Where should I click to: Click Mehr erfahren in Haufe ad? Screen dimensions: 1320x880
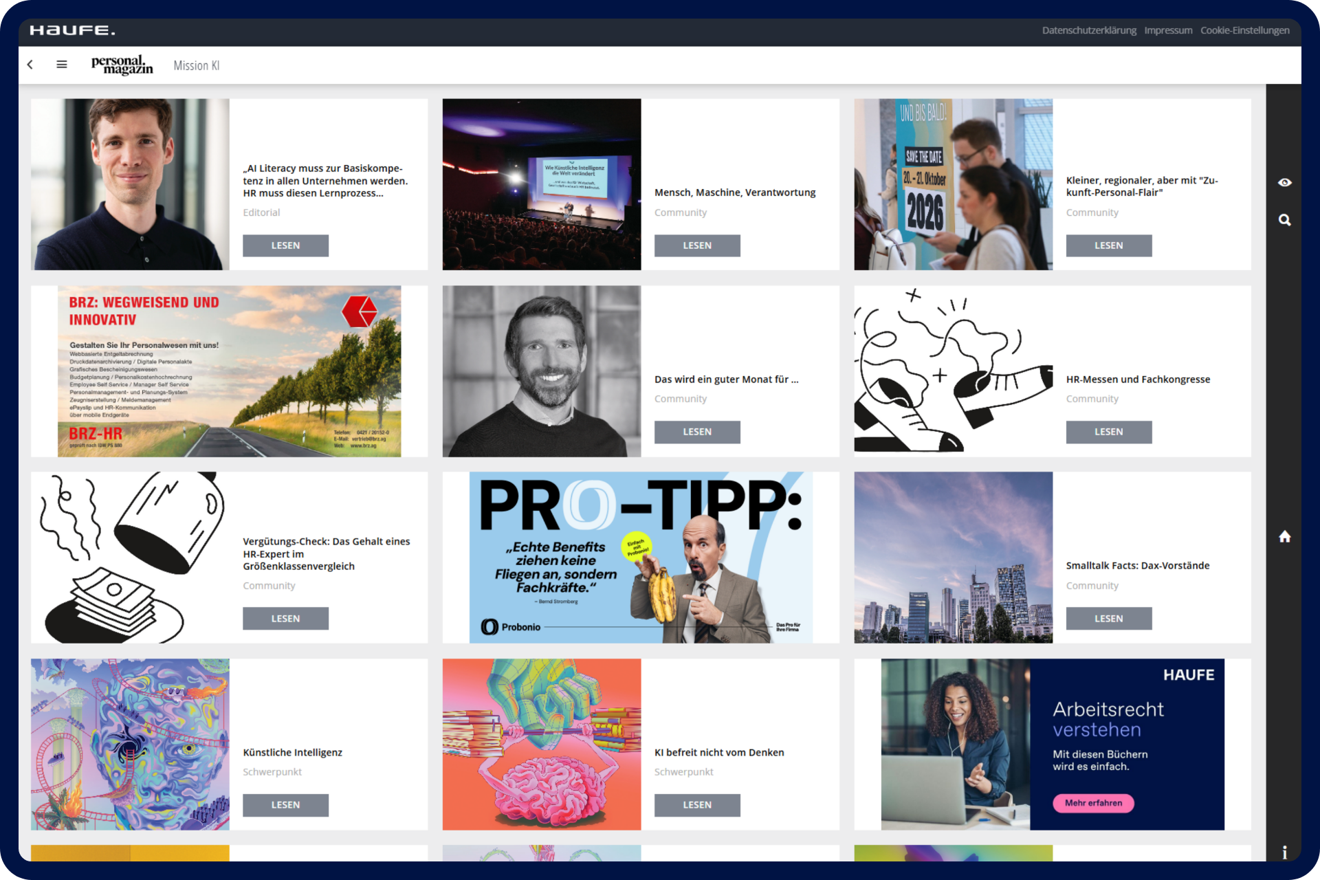point(1093,803)
